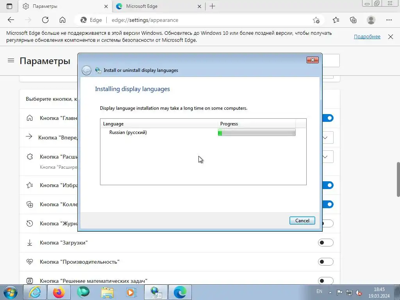Open Windows Media Player from taskbar
Screen dimensions: 400x300
[x=131, y=292]
